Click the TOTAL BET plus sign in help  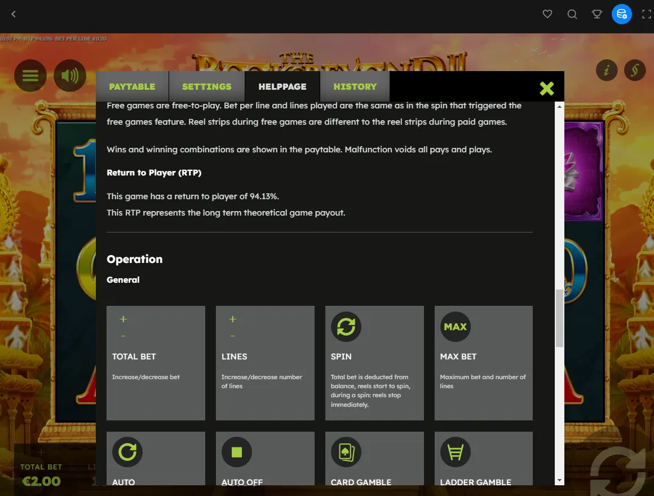click(x=123, y=319)
